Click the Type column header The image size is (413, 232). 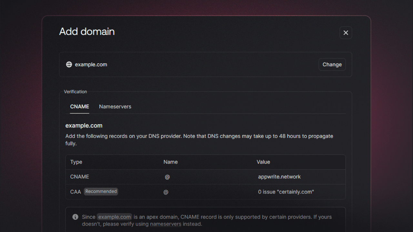(x=76, y=162)
